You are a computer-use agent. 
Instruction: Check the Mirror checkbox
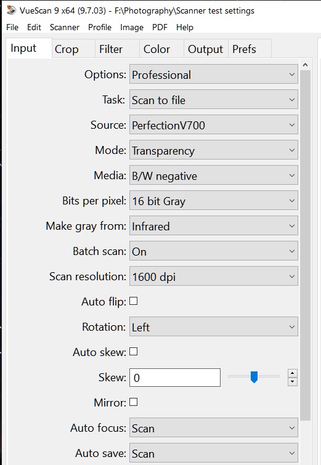(134, 402)
